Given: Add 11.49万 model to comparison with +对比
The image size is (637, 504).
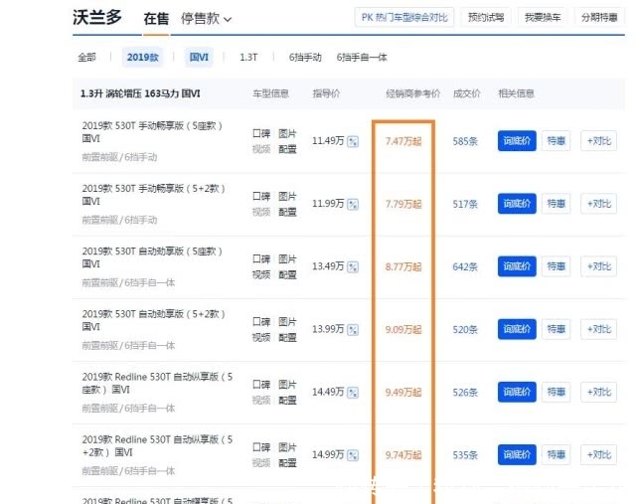Looking at the screenshot, I should [x=599, y=141].
